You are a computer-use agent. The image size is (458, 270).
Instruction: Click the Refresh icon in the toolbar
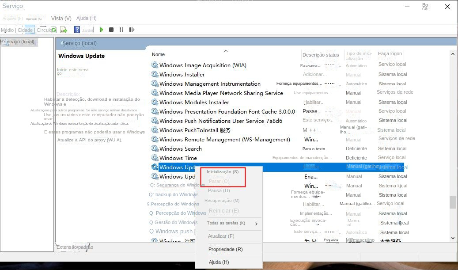click(x=53, y=30)
